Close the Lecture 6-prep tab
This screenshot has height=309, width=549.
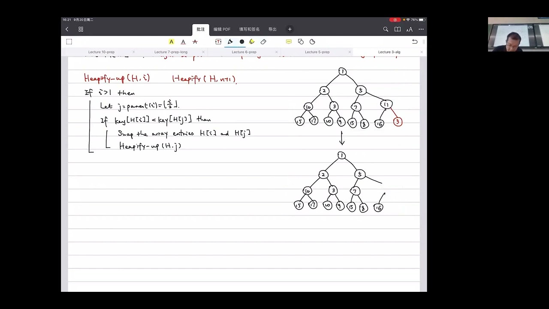coord(277,52)
